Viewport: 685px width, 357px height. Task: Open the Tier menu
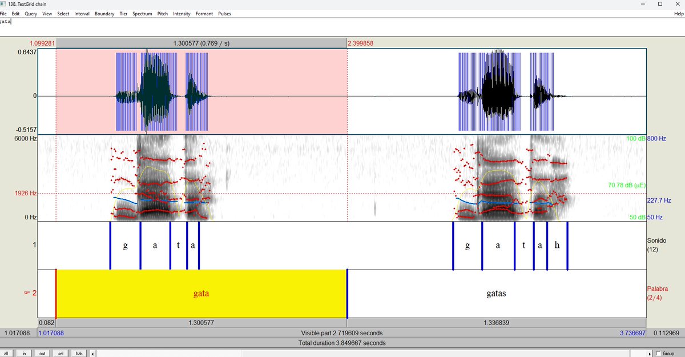(x=123, y=14)
